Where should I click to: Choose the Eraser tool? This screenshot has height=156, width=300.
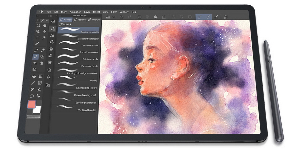(x=42, y=63)
